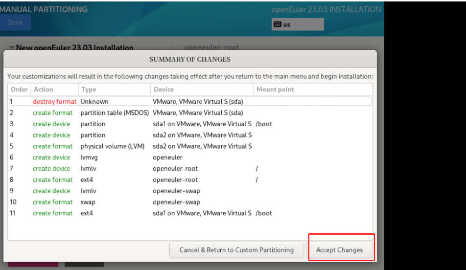Click the MANUAL PARTITIONING heading

click(44, 9)
